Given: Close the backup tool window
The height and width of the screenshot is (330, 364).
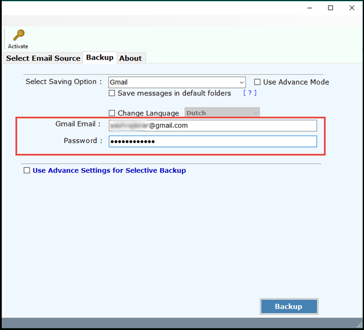Looking at the screenshot, I should (351, 8).
